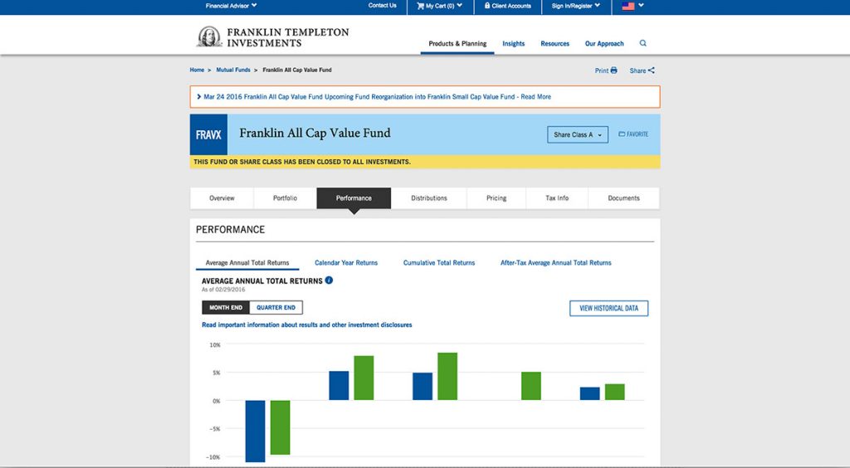Click the Contact Us link

pyautogui.click(x=382, y=6)
